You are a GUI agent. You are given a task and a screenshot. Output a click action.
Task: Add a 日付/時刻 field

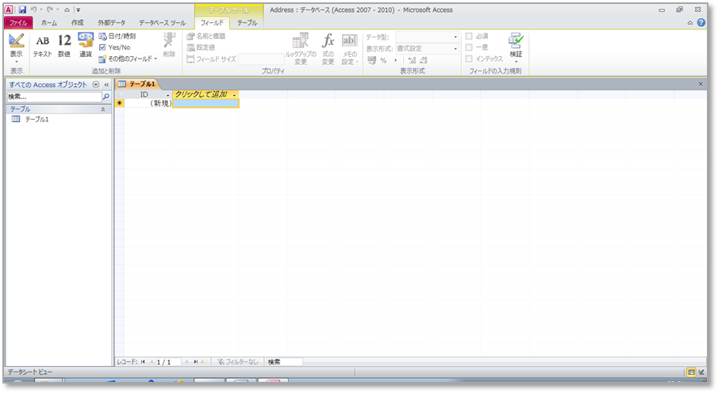(x=117, y=36)
